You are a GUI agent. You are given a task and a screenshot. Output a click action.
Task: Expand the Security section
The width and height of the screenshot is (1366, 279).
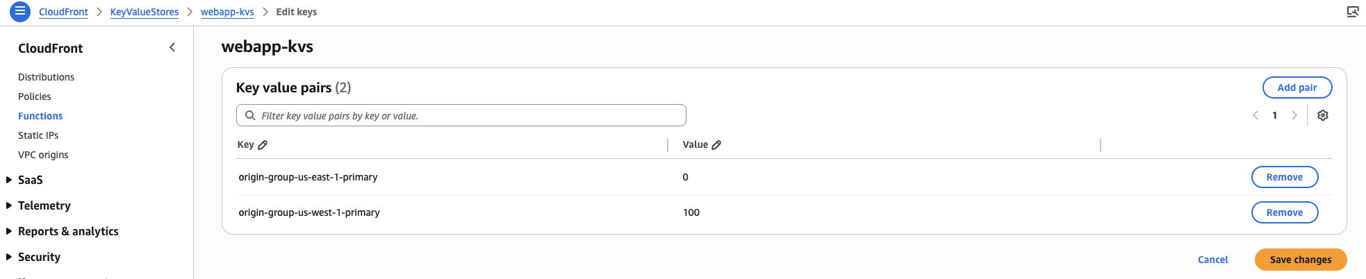(x=39, y=257)
